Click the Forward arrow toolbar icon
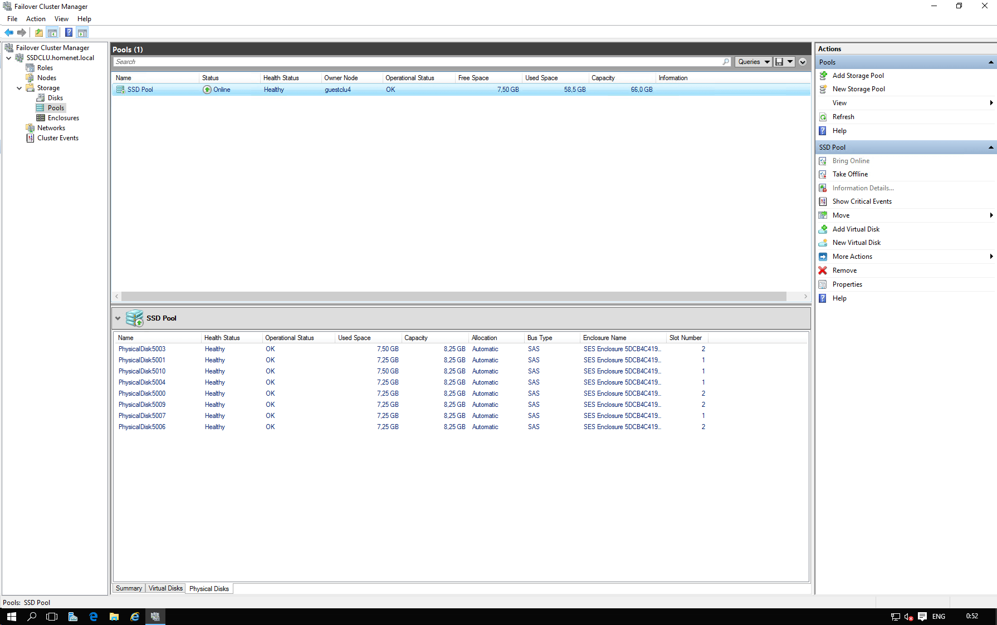Image resolution: width=997 pixels, height=625 pixels. [x=22, y=32]
